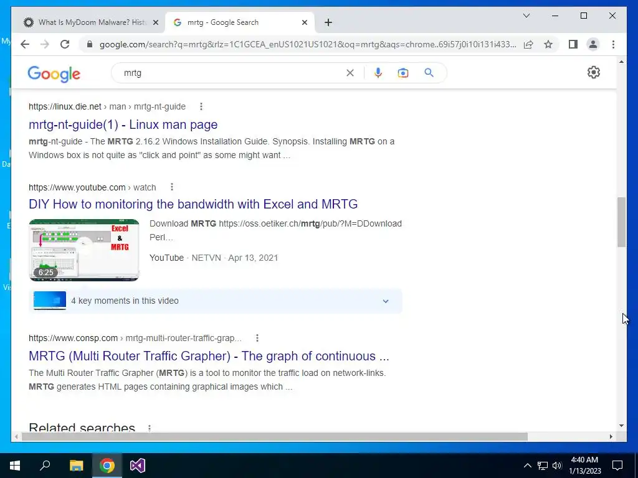Open more options for linux.die.net result
The height and width of the screenshot is (478, 638).
201,106
